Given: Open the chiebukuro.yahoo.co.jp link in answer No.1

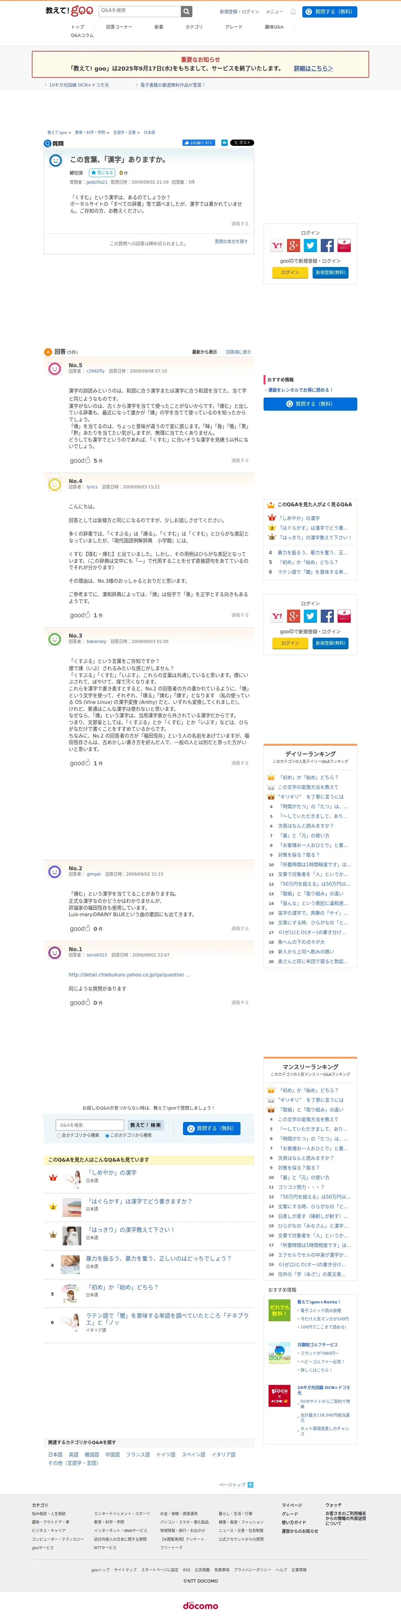Looking at the screenshot, I should click(129, 975).
